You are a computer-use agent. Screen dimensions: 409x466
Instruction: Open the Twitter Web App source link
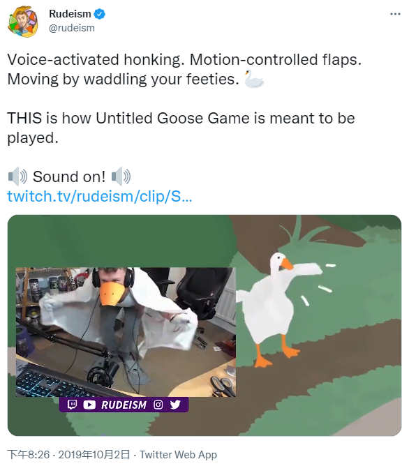click(x=179, y=454)
